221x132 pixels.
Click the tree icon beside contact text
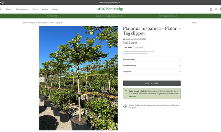tap(125, 106)
